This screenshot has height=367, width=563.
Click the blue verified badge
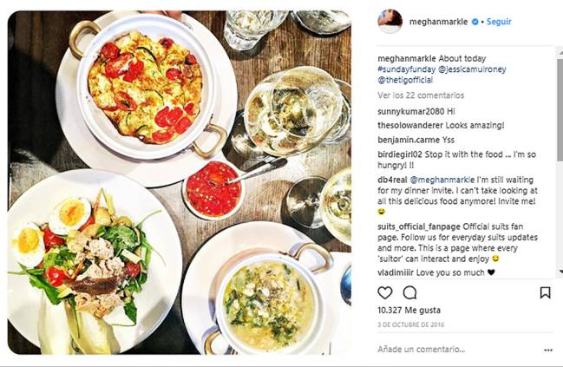(475, 22)
